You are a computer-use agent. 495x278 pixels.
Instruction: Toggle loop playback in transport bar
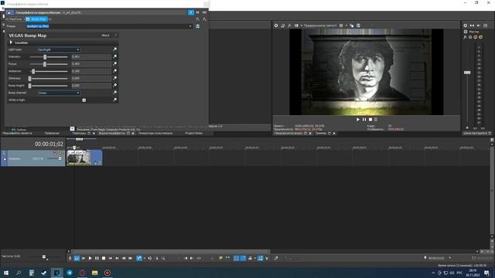[x=77, y=258]
